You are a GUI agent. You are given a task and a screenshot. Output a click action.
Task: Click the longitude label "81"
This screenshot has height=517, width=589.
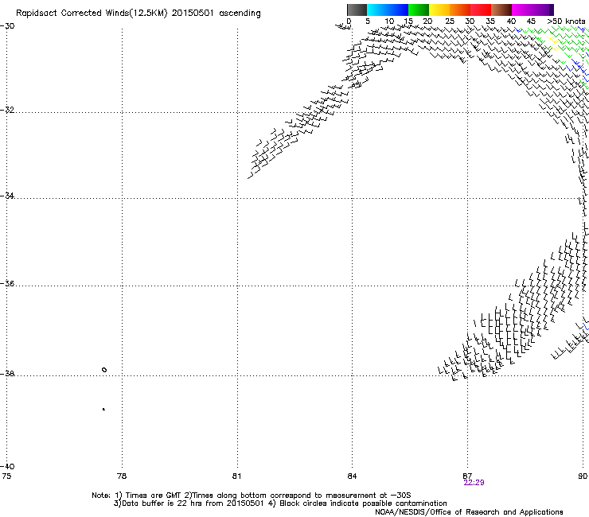point(236,476)
